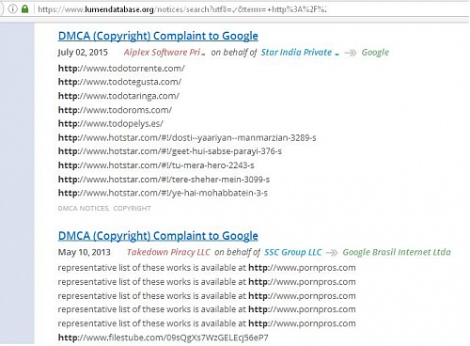The height and width of the screenshot is (346, 470).
Task: Click the Google recipient link of first notice
Action: pyautogui.click(x=375, y=53)
